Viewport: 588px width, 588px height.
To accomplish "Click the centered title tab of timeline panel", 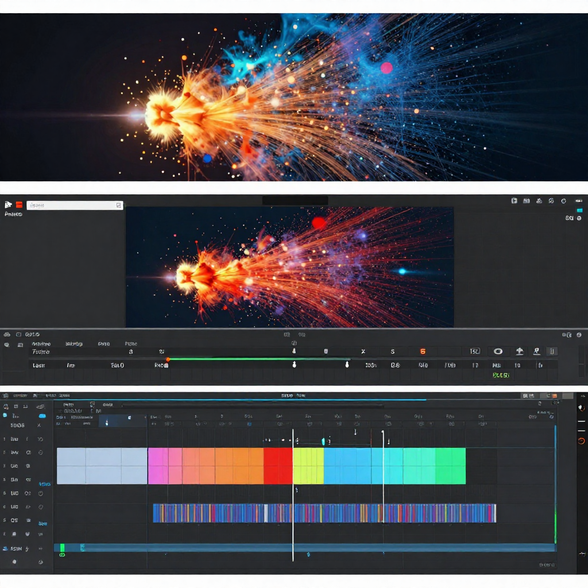I will click(x=293, y=395).
